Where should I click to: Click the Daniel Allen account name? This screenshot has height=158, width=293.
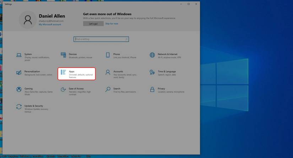[x=52, y=16]
